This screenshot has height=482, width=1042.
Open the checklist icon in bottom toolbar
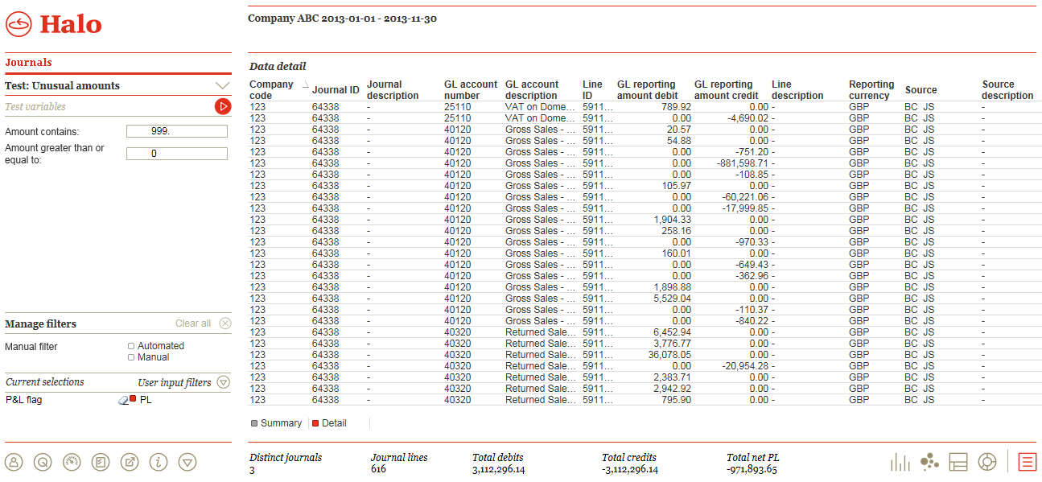point(101,462)
